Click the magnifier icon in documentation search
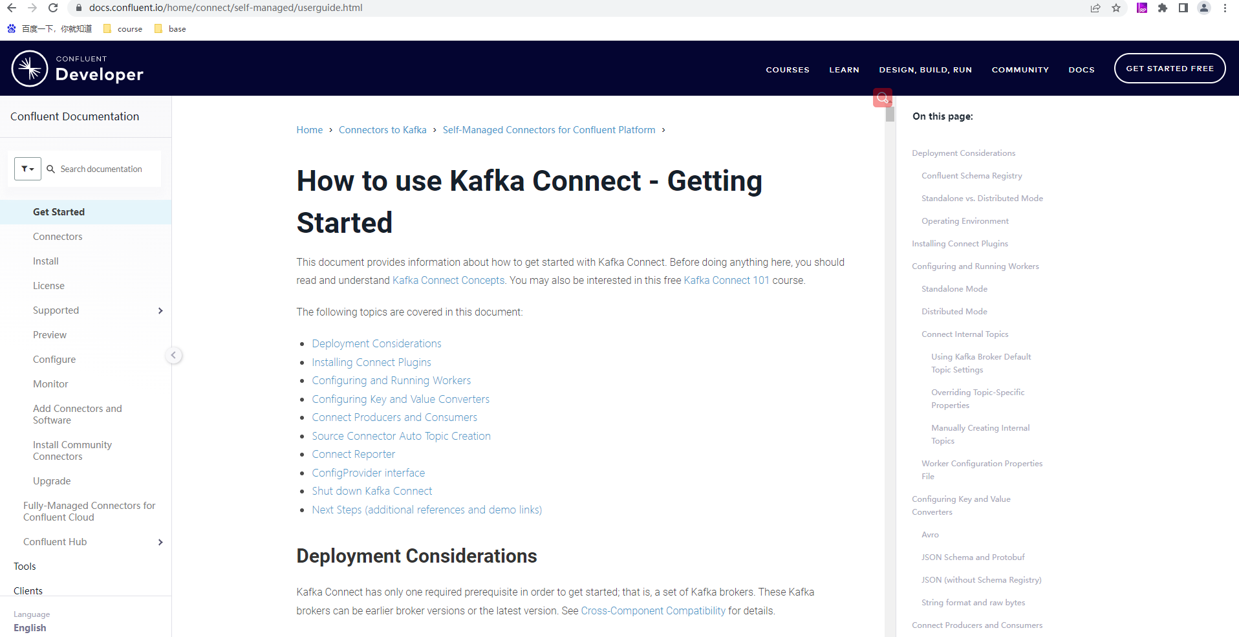The image size is (1239, 637). [x=50, y=169]
